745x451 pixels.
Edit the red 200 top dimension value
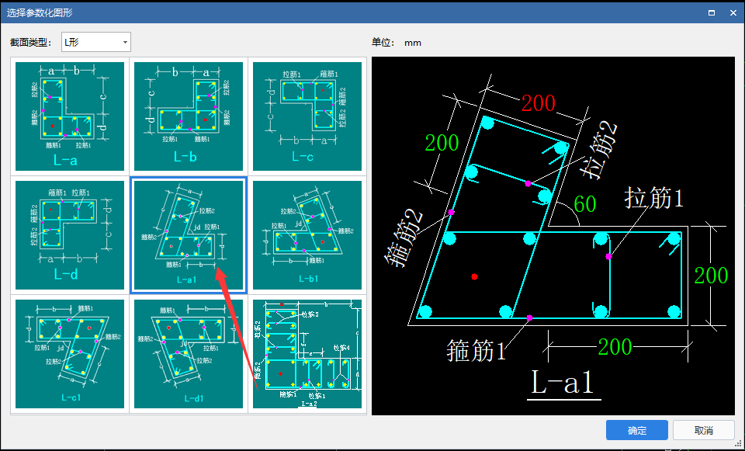(539, 103)
